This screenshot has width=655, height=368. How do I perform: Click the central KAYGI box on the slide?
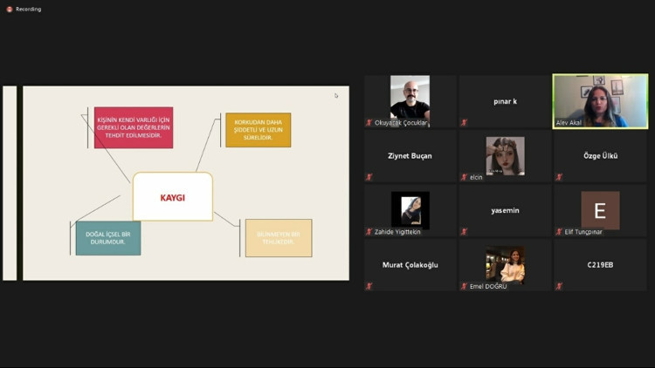172,197
